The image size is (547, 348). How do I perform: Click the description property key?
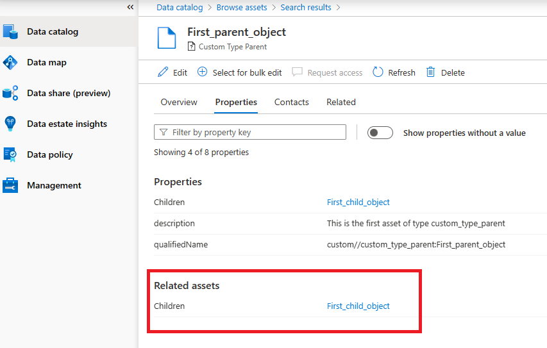[174, 224]
